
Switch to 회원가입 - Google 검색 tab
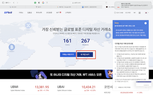64,7
